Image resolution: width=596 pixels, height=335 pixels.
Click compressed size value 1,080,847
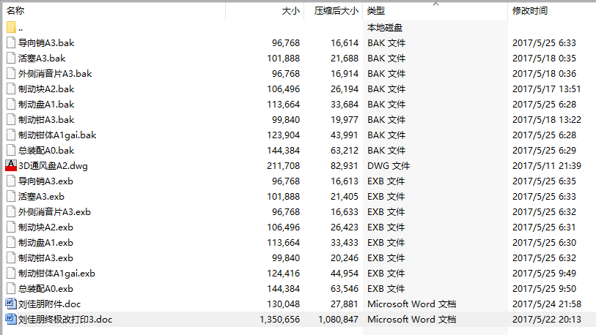pos(338,320)
